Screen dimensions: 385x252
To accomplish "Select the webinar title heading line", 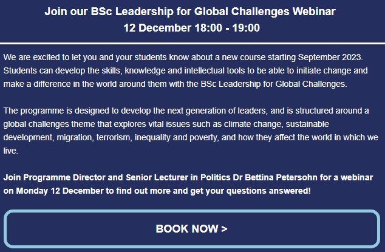I will coord(190,12).
